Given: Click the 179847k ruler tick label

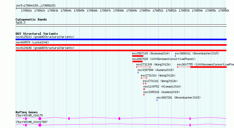Looking at the screenshot, I should 105,11.
